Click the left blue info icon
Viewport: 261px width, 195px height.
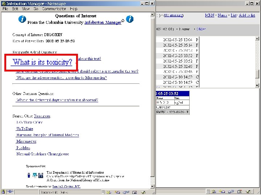click(22, 19)
